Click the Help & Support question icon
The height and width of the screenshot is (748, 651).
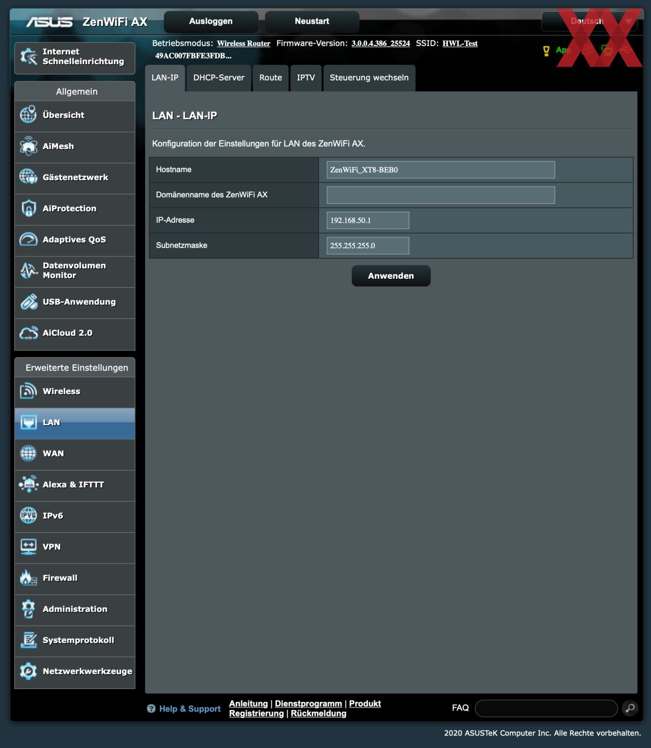[151, 709]
